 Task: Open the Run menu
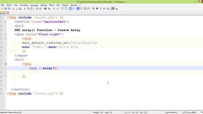pos(58,5)
